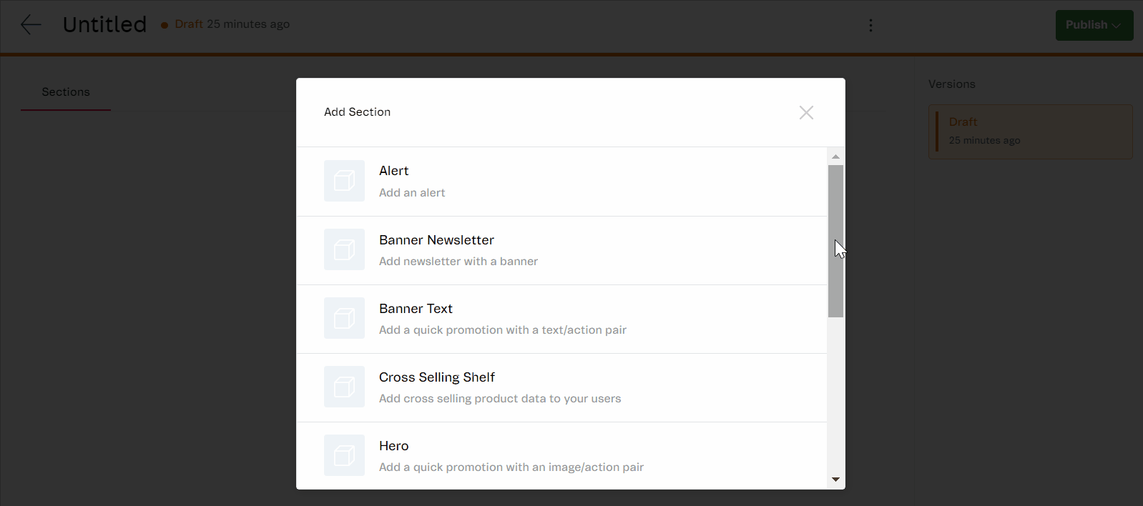Viewport: 1143px width, 506px height.
Task: Pick the Hero section title
Action: pyautogui.click(x=393, y=446)
